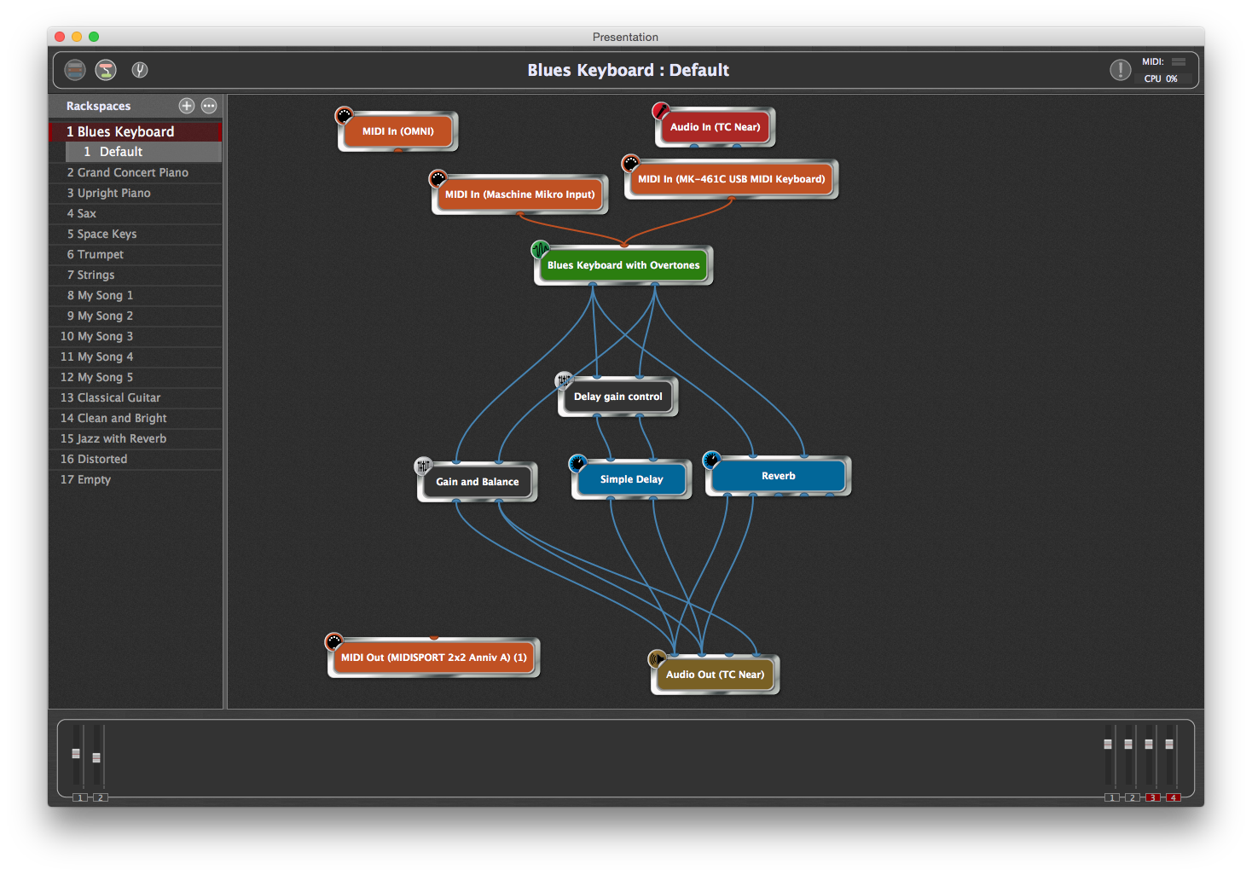Image resolution: width=1252 pixels, height=875 pixels.
Task: Click waveform icon on Blues Keyboard with Overtones
Action: 540,250
